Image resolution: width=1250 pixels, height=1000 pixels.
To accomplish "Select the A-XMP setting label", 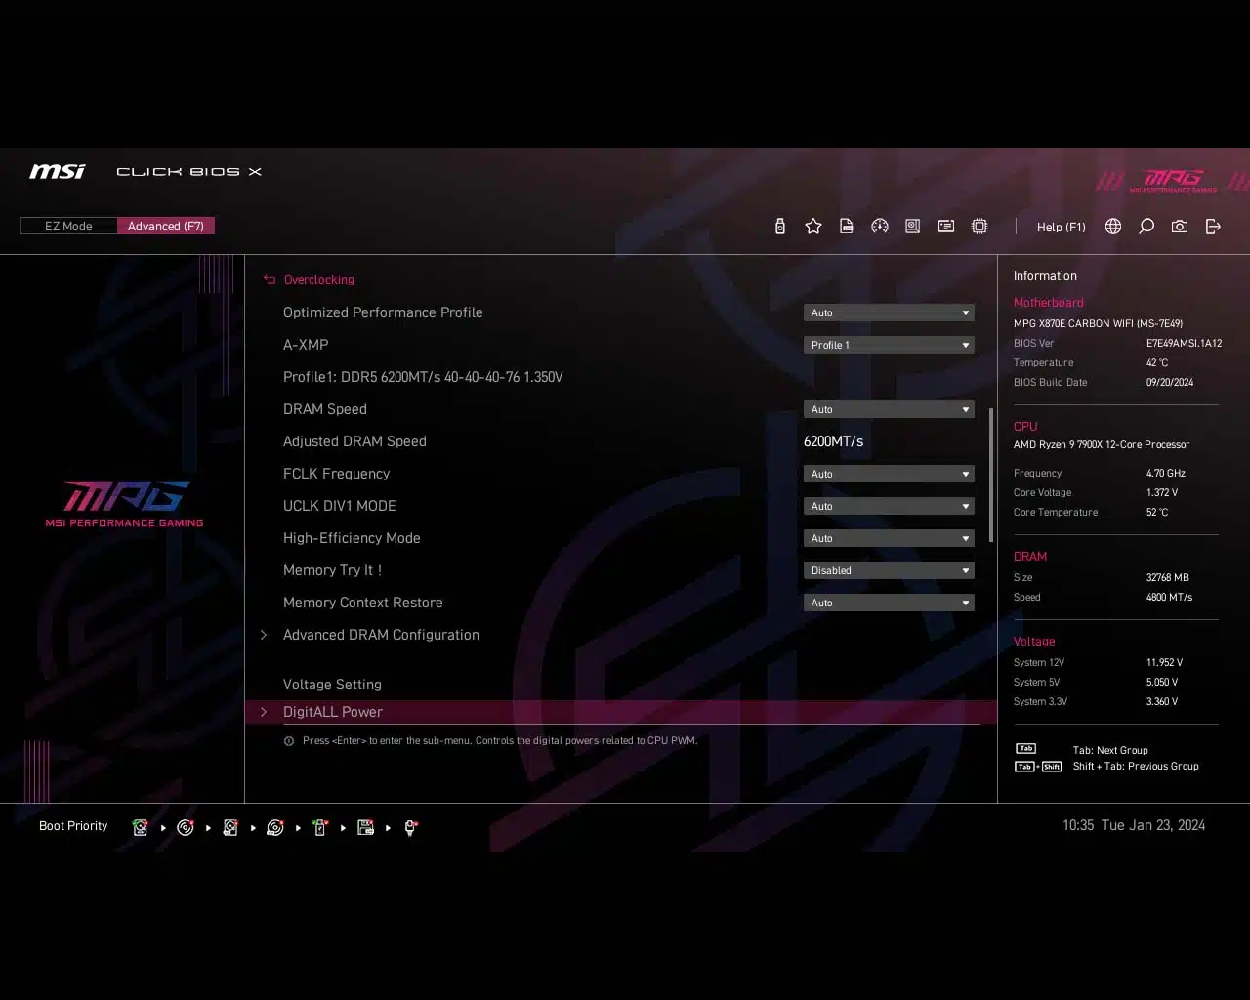I will (306, 345).
